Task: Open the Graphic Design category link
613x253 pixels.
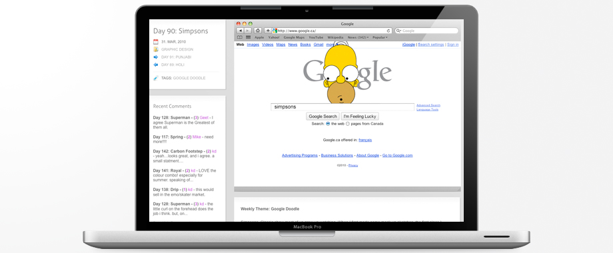Action: coord(177,49)
